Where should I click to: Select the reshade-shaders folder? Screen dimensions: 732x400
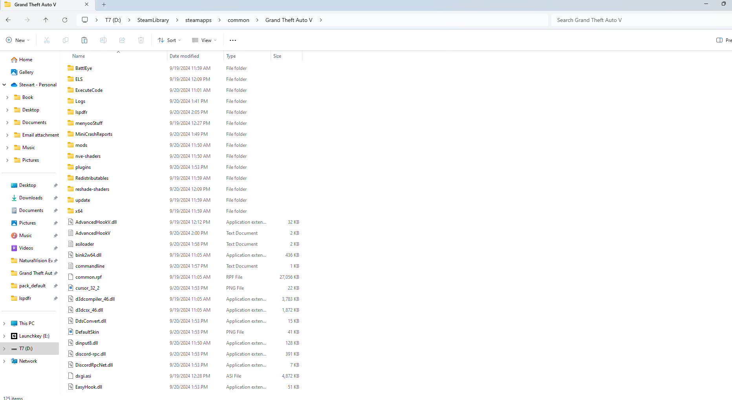(92, 189)
